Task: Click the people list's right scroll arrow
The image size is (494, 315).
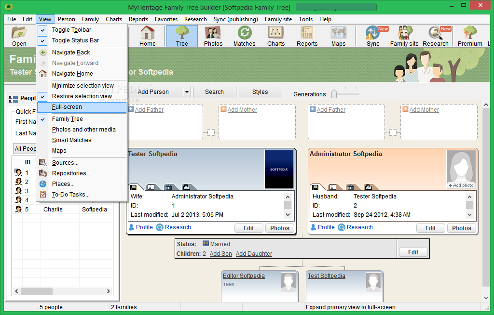Action: pos(109,291)
